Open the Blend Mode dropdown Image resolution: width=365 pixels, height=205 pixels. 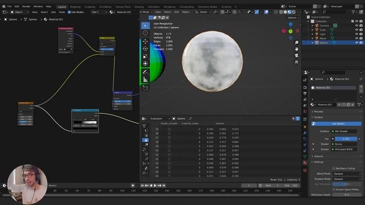pyautogui.click(x=347, y=174)
